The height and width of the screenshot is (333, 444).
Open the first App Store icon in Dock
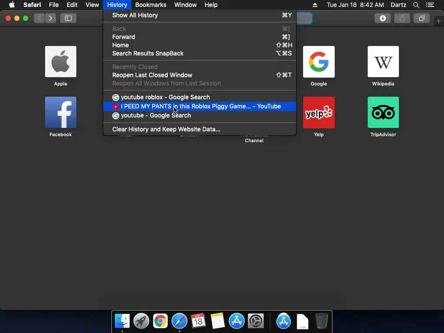pos(236,321)
